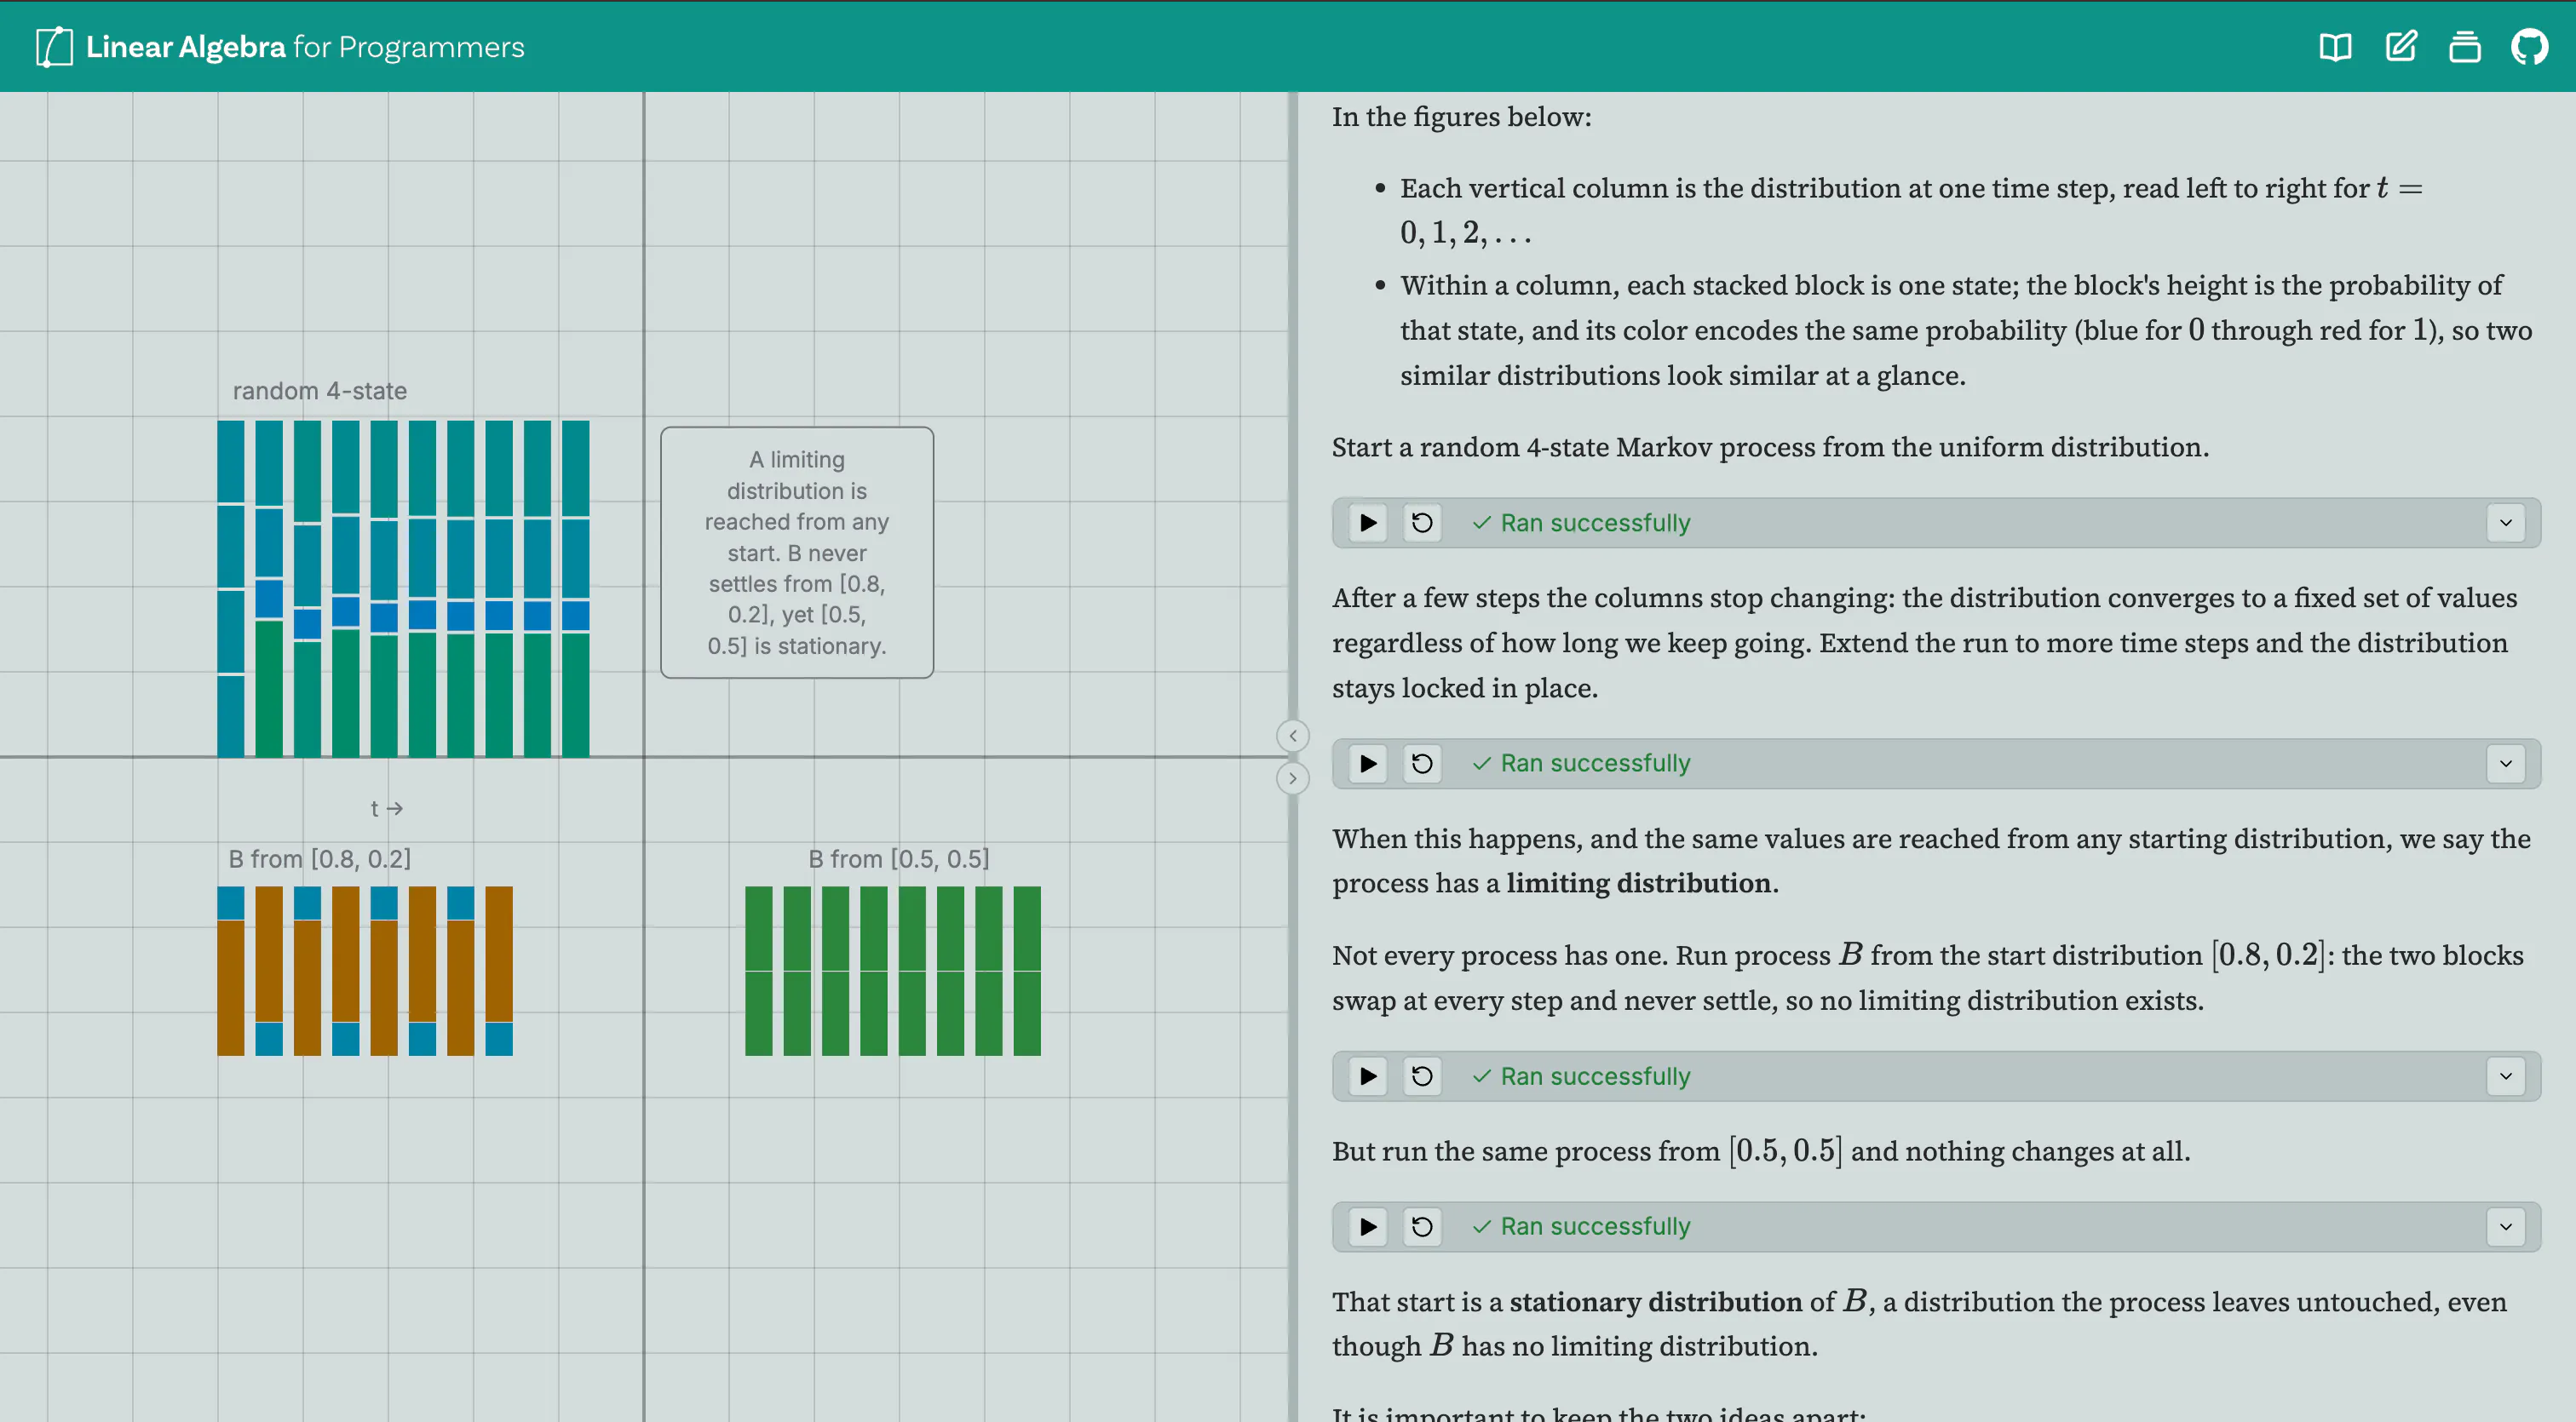Viewport: 2576px width, 1422px height.
Task: Click 'Ran successfully' status of first cell
Action: click(1581, 523)
